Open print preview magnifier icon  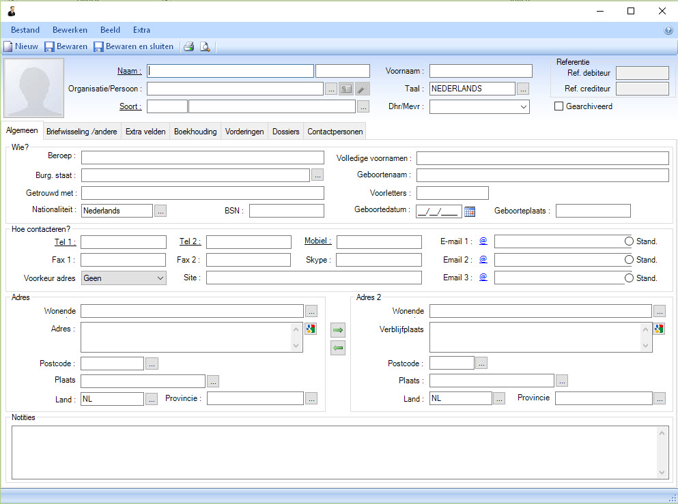click(205, 47)
